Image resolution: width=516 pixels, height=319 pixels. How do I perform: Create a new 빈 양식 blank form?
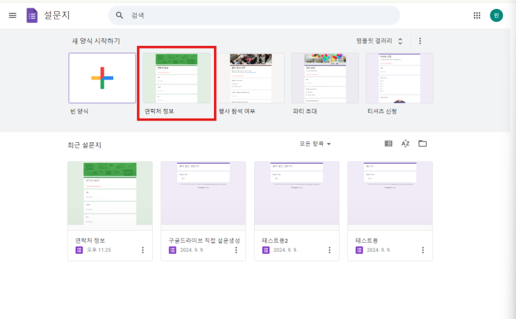pyautogui.click(x=102, y=78)
